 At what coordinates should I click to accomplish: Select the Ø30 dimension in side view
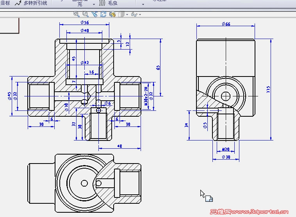pos(226,157)
